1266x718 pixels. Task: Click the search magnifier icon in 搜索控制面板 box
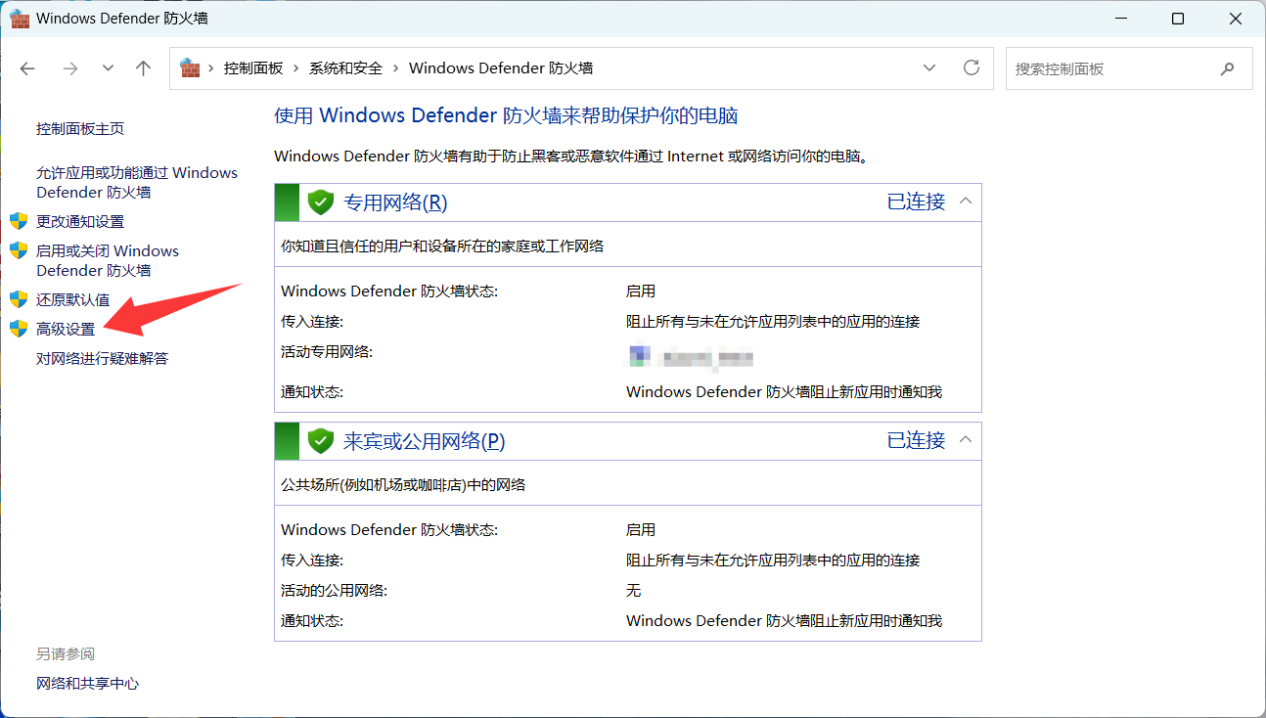1227,68
